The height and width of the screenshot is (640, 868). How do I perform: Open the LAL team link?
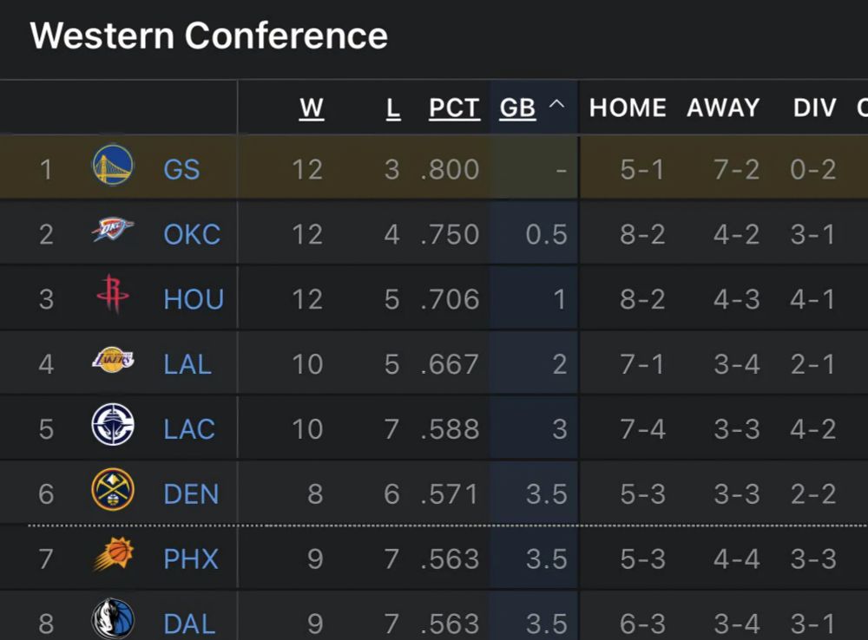[187, 364]
